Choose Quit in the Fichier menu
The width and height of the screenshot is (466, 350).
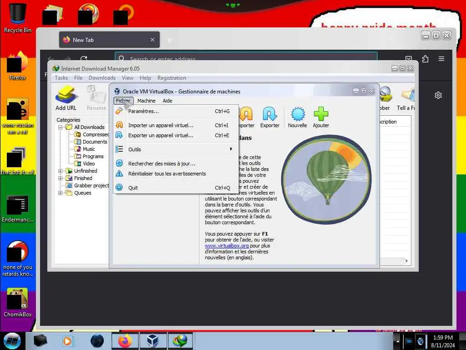176,187
